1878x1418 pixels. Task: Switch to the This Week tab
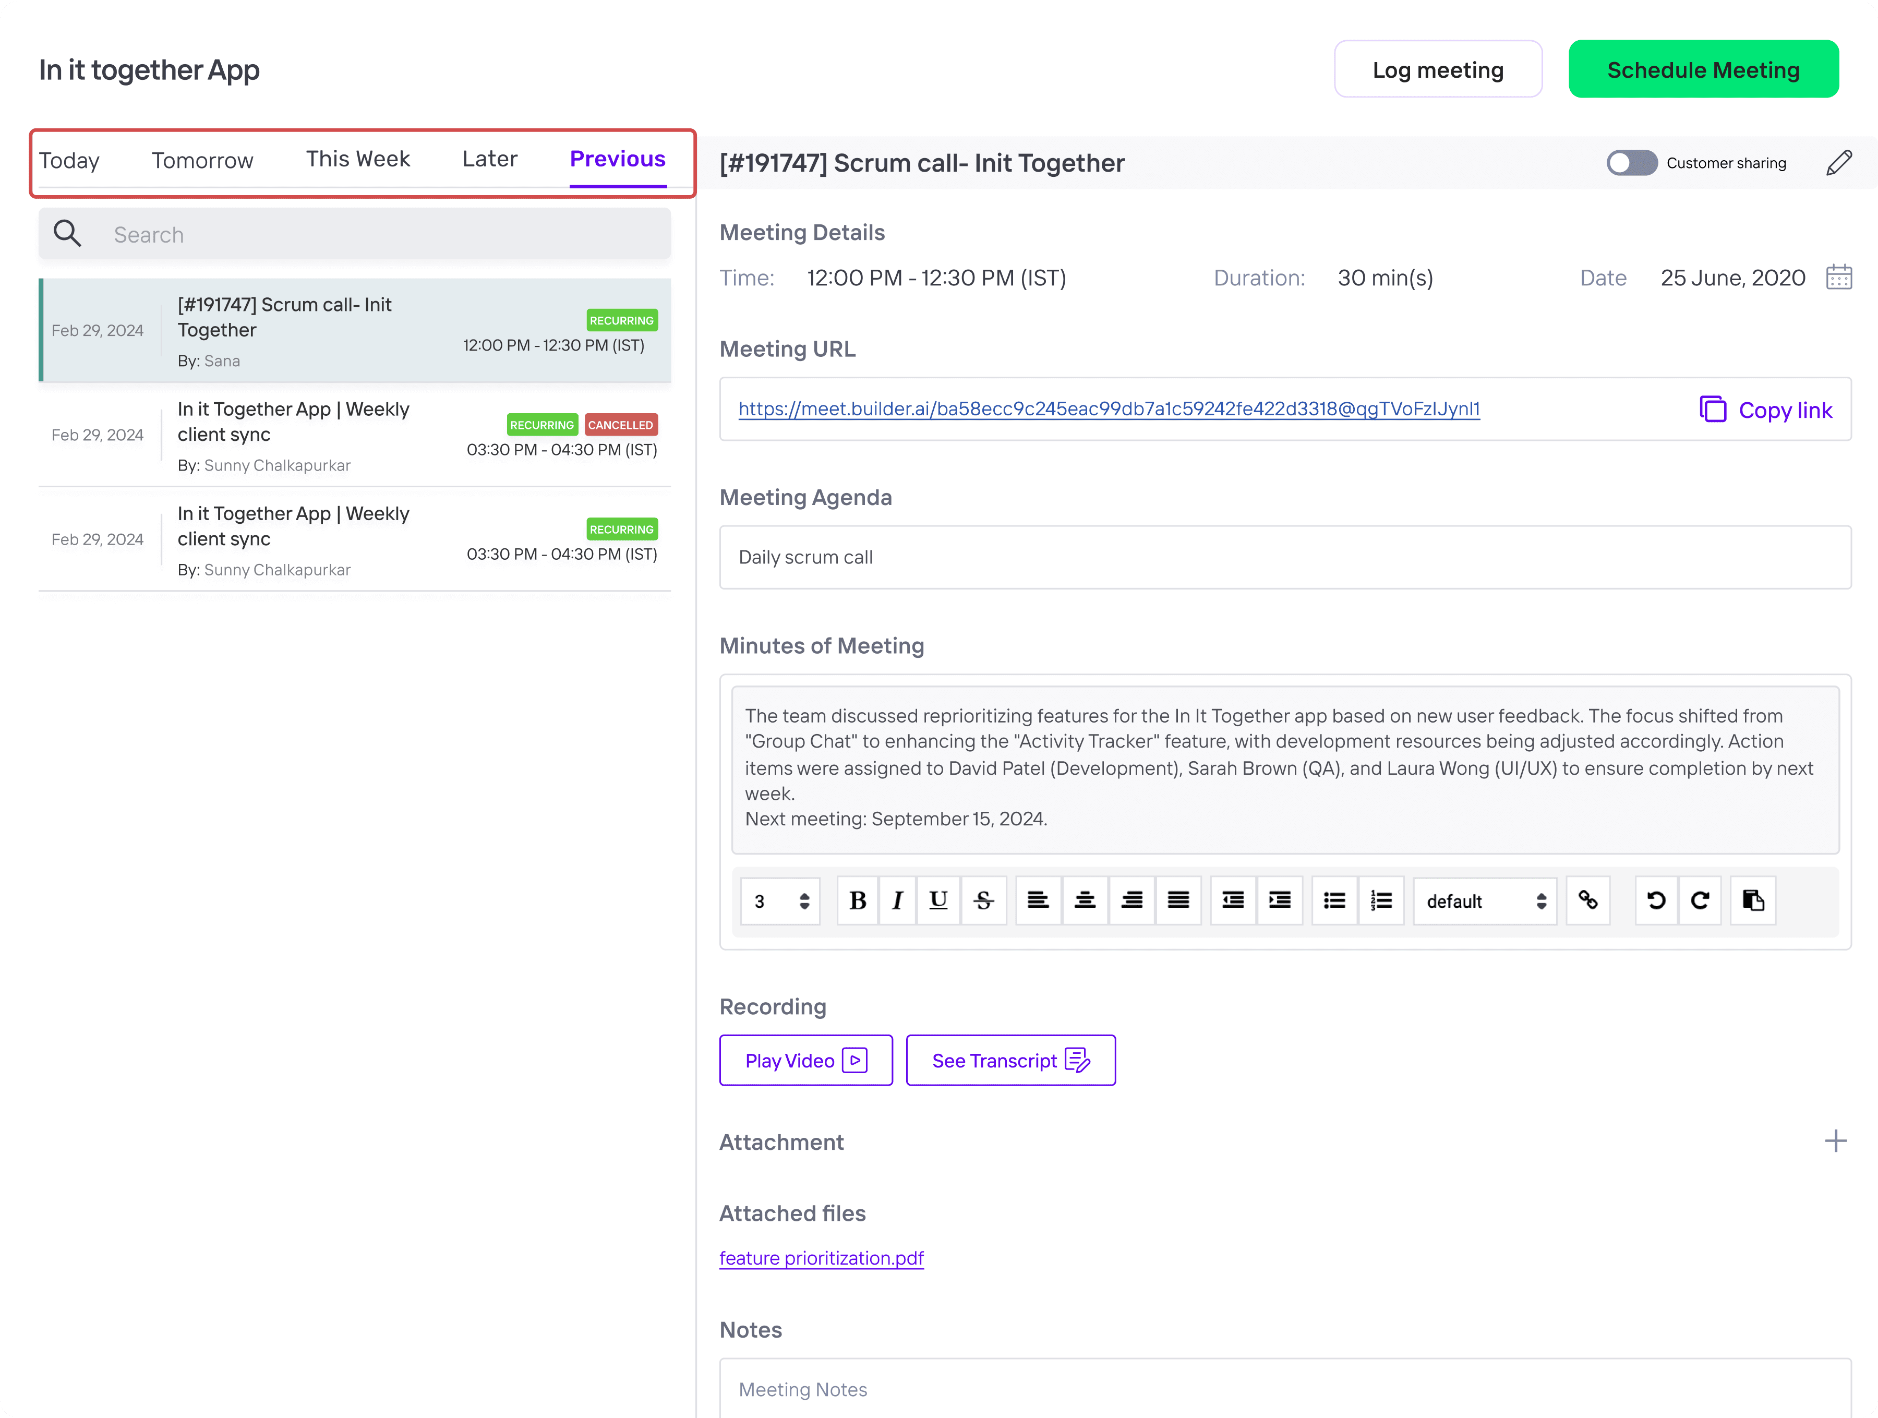[357, 160]
